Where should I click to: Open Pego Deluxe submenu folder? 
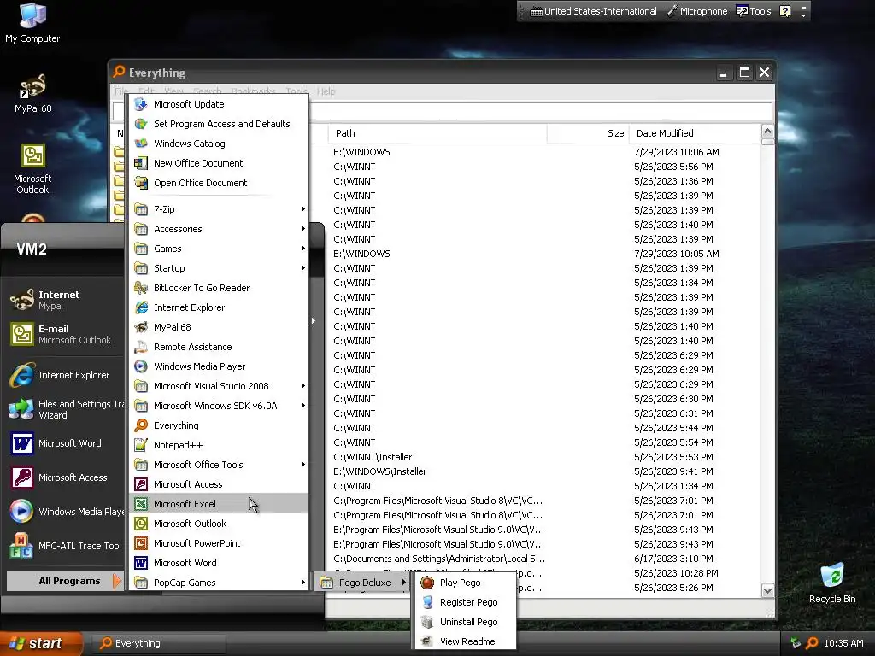point(363,583)
